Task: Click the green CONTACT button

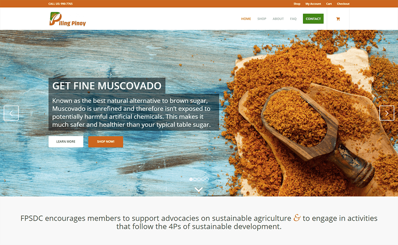Action: tap(313, 19)
